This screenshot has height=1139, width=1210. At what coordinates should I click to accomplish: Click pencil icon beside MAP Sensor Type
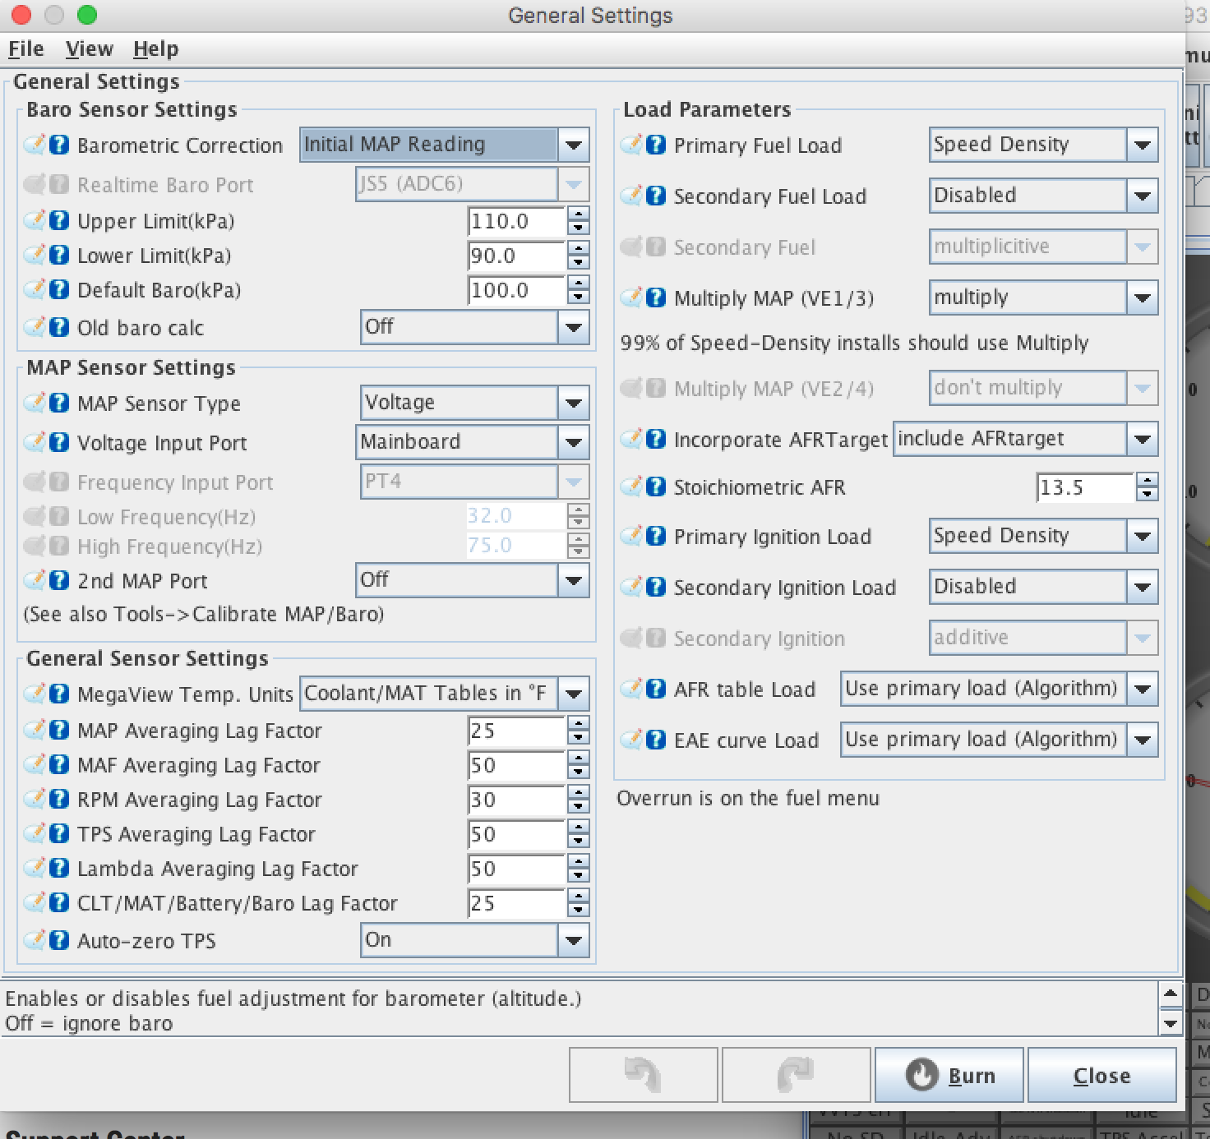point(35,403)
